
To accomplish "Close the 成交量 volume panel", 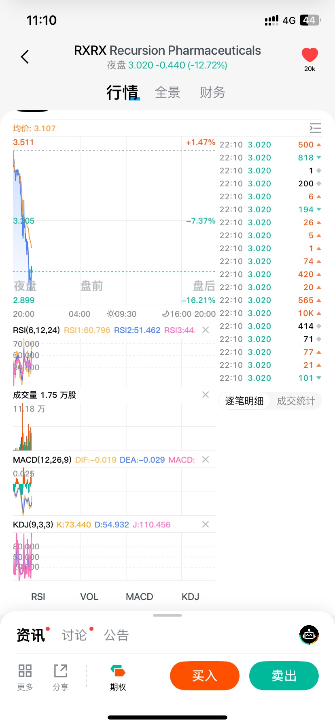I will coord(206,395).
